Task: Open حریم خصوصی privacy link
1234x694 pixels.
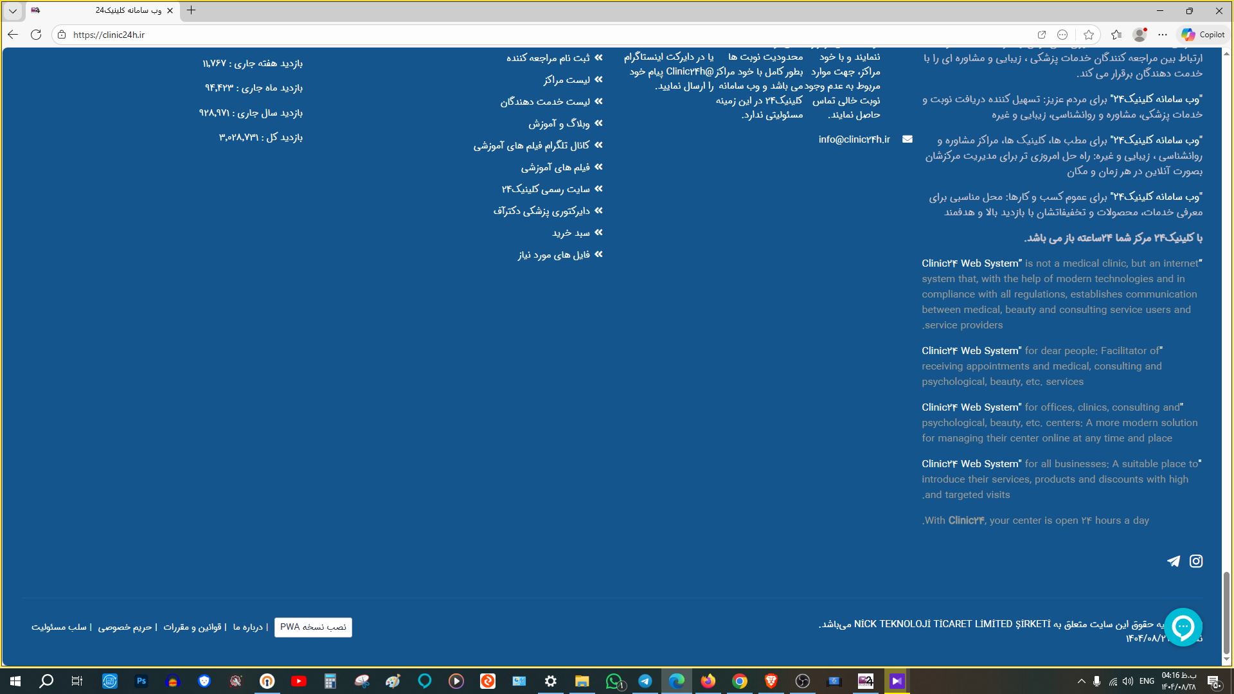Action: (x=125, y=627)
